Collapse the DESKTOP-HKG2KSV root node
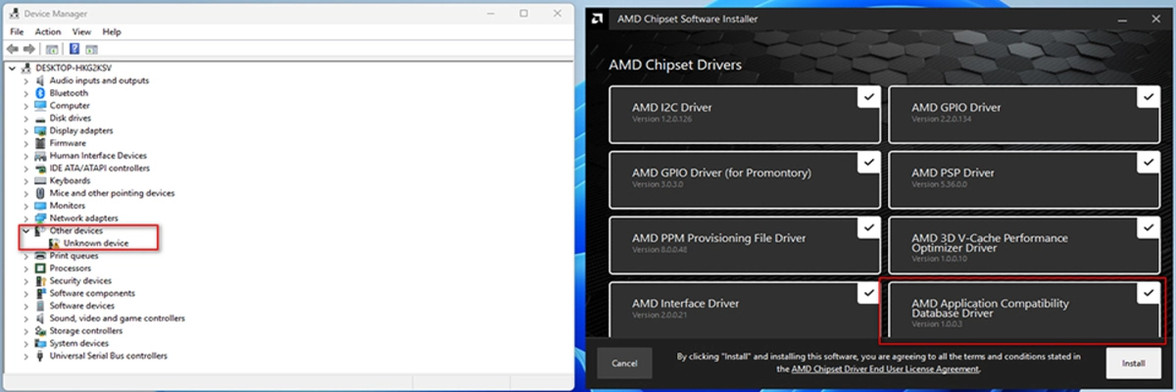 [x=13, y=68]
